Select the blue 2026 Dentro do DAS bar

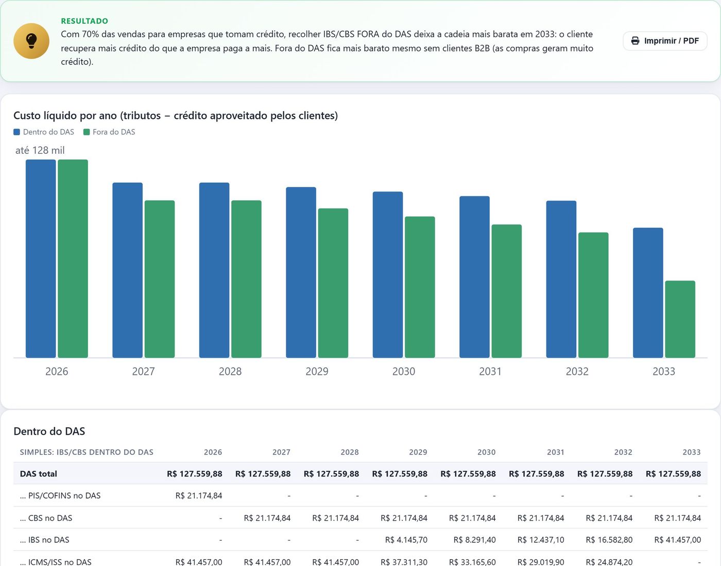[41, 258]
